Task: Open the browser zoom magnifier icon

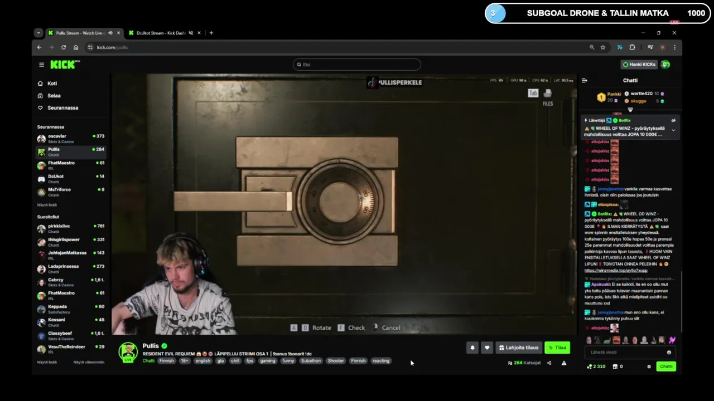Action: [x=592, y=47]
